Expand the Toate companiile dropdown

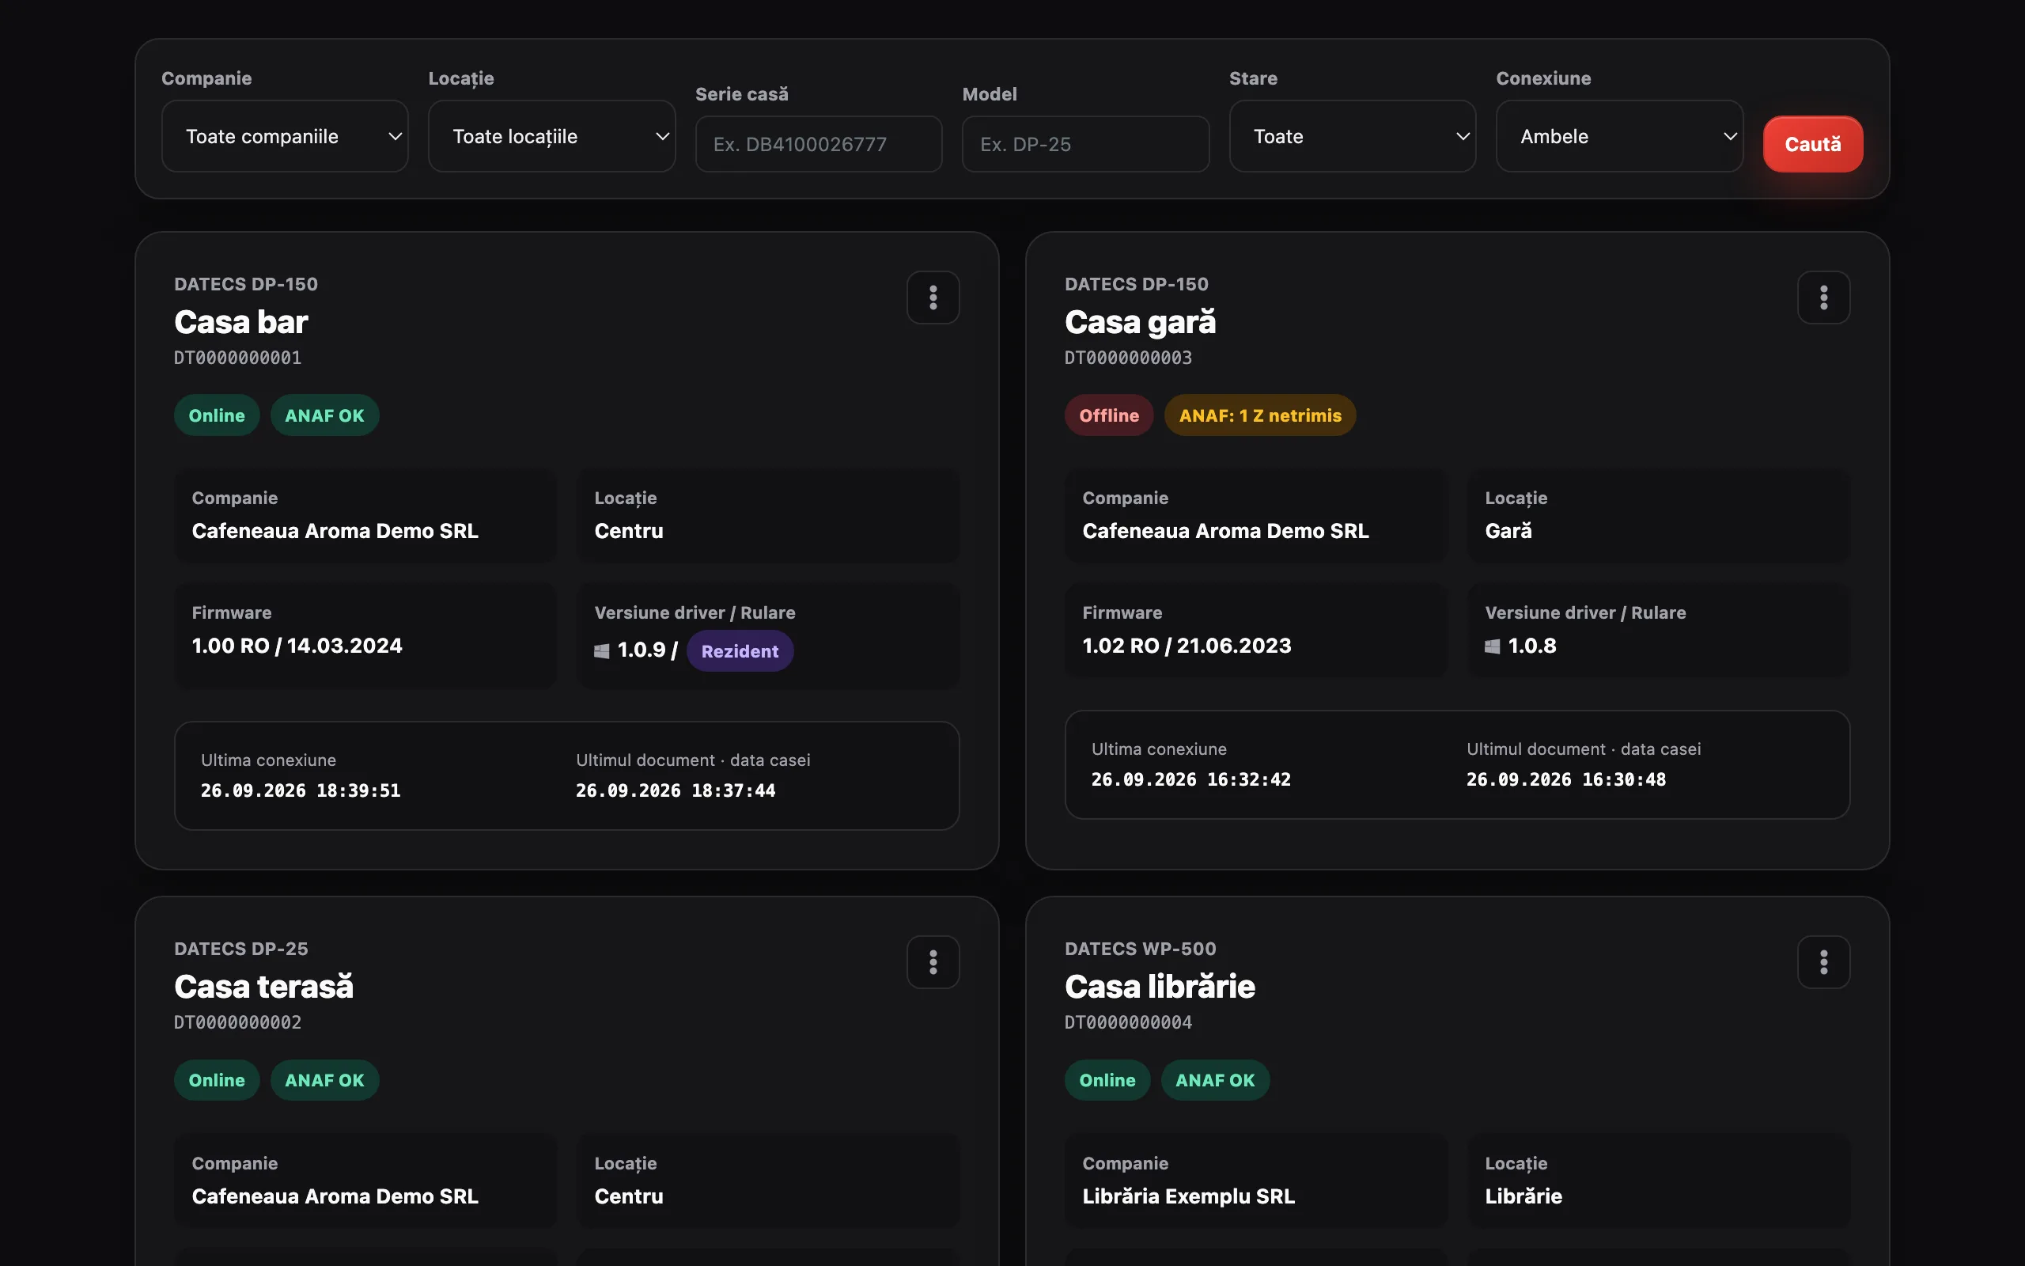(x=285, y=136)
